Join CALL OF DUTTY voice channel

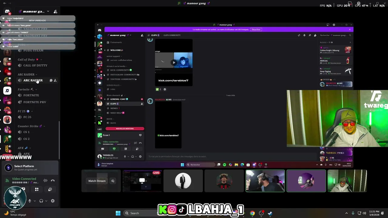[35, 65]
